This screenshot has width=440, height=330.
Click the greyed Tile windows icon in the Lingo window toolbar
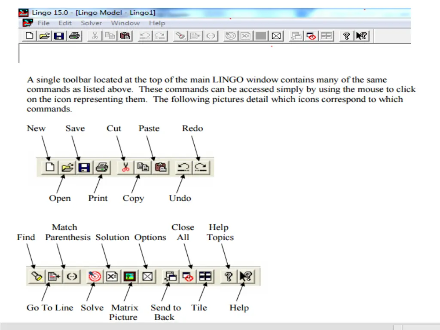326,36
